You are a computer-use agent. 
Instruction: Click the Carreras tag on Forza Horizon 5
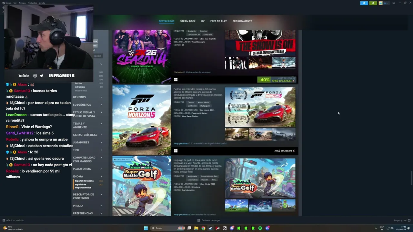click(191, 102)
